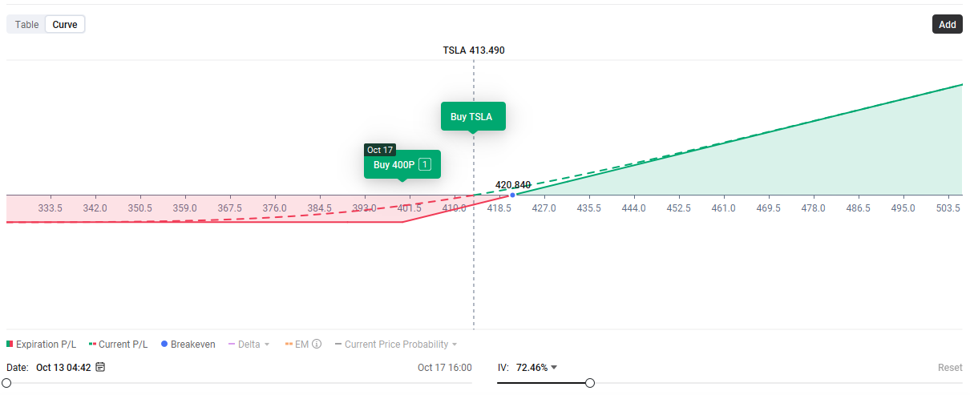The width and height of the screenshot is (970, 395).
Task: Expand the Current Price Probability dropdown
Action: [455, 345]
